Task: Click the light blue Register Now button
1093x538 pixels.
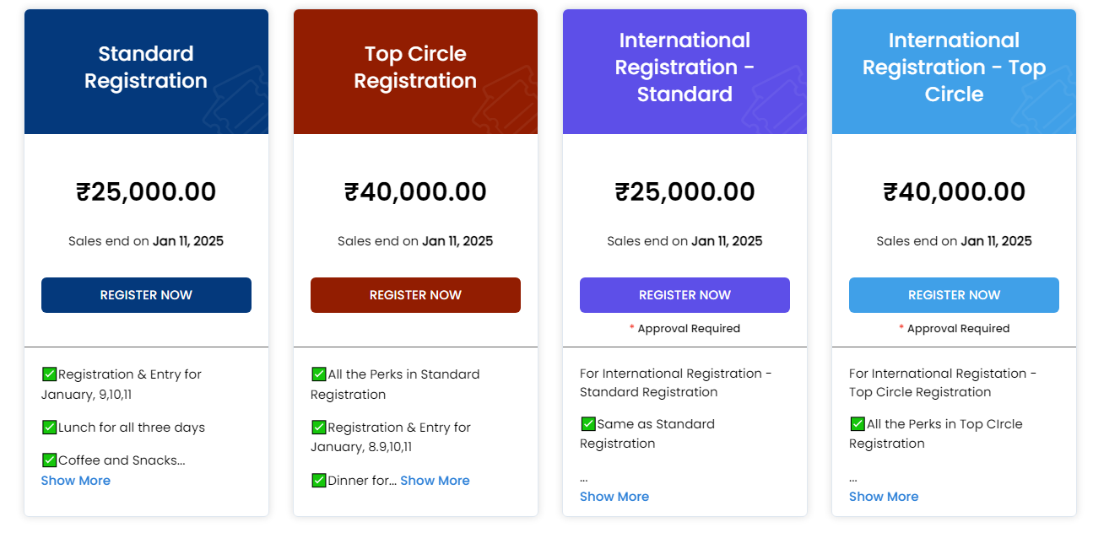Action: click(x=954, y=295)
